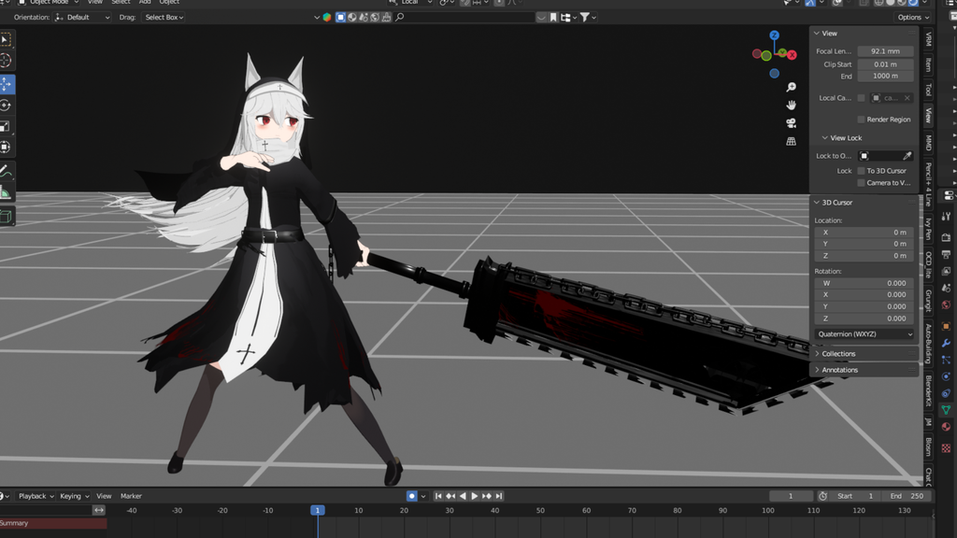
Task: Switch to the MMD sidebar tab
Action: click(x=928, y=143)
